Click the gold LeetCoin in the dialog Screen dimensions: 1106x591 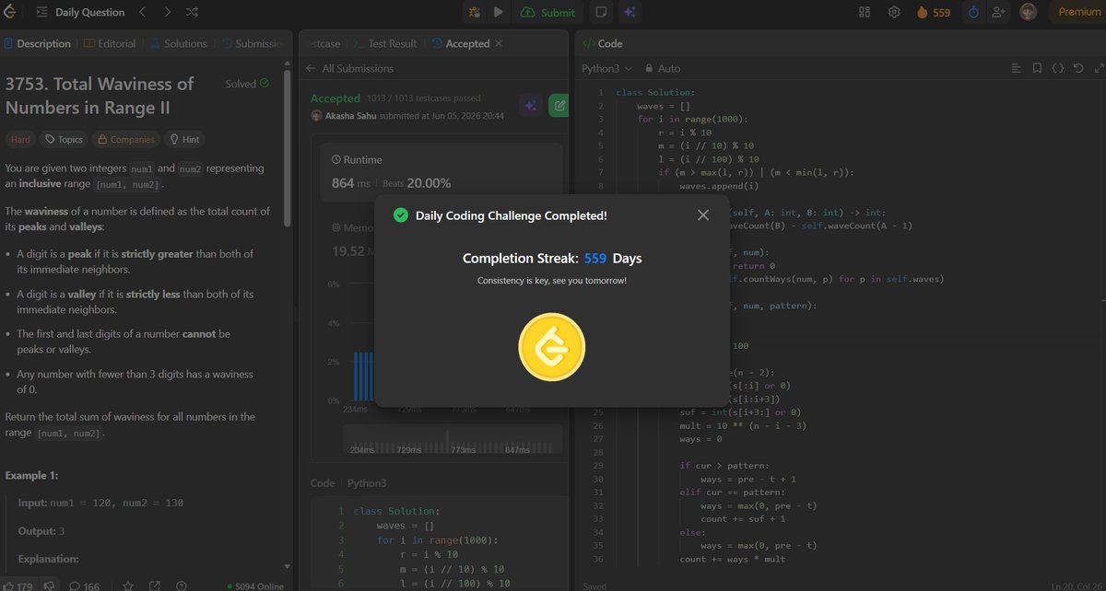[552, 347]
